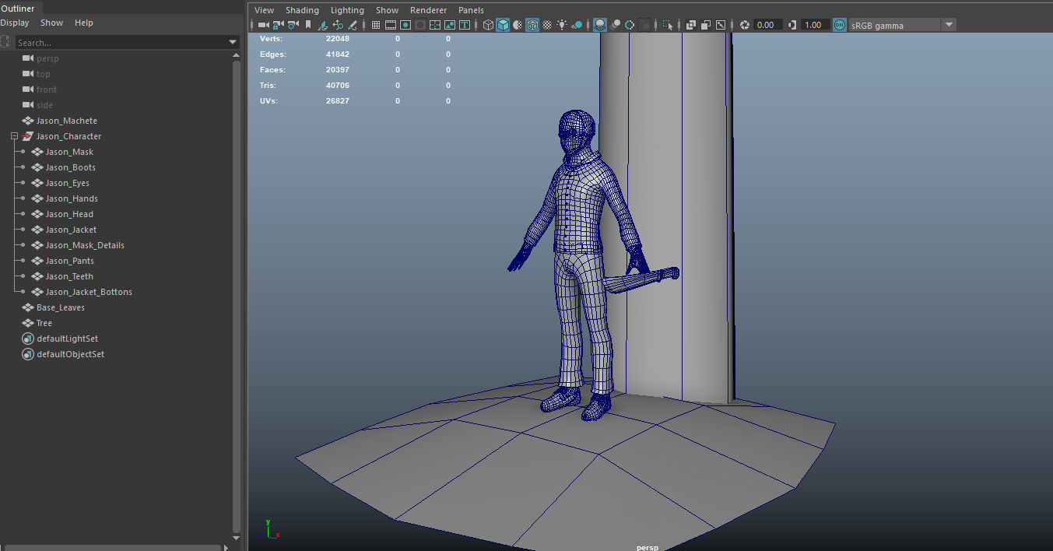
Task: Activate the 2D Pan/Zoom icon
Action: click(x=338, y=25)
